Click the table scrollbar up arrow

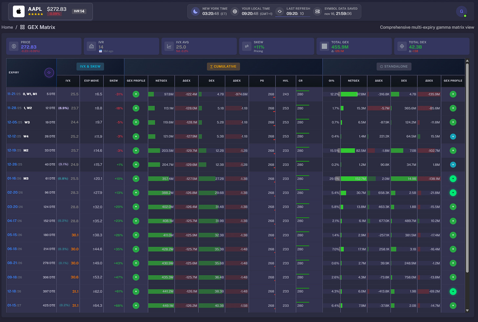click(467, 61)
